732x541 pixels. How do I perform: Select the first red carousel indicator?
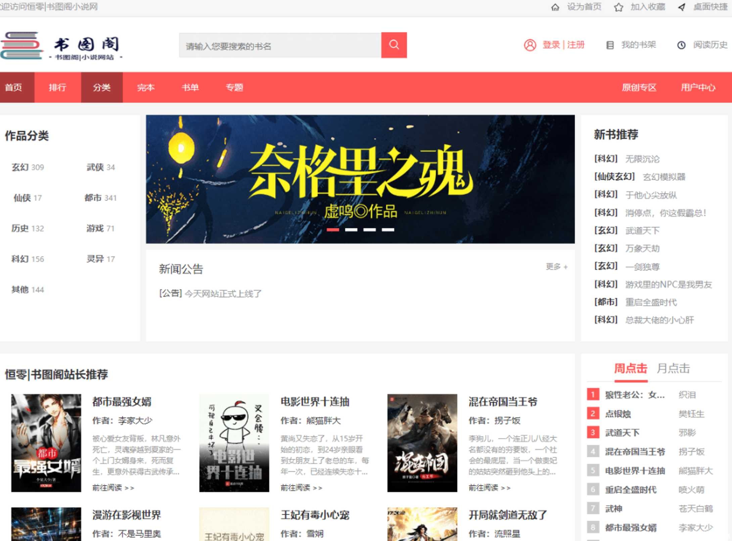point(333,230)
